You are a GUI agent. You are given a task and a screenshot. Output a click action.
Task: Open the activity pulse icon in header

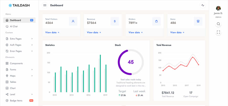(203, 5)
